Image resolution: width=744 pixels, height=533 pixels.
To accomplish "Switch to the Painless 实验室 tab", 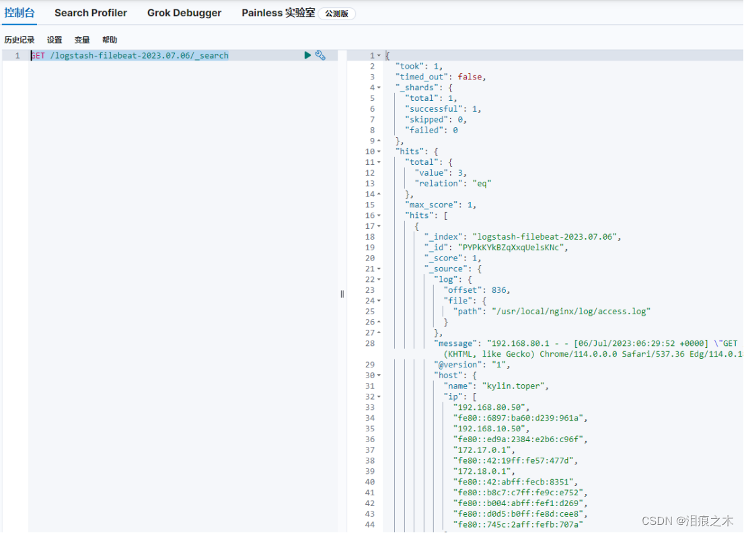I will coord(278,12).
